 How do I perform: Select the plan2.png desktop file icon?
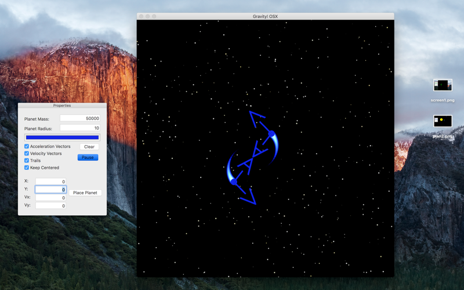[443, 121]
